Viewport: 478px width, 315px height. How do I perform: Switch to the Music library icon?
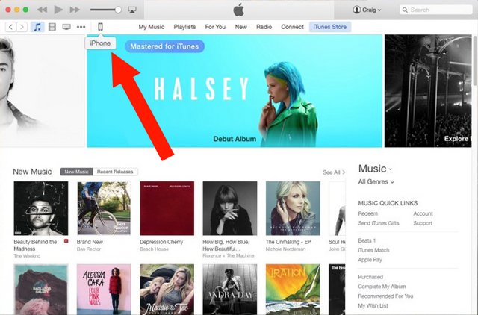coord(37,27)
